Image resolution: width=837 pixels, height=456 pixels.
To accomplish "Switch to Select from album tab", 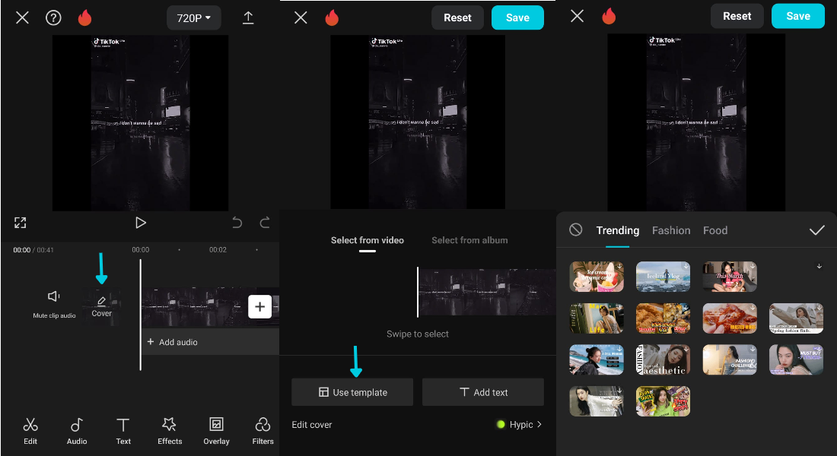I will tap(469, 240).
